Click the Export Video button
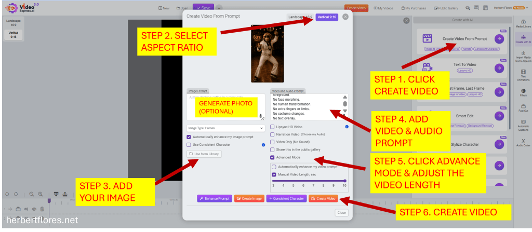This screenshot has width=532, height=232. 356,8
